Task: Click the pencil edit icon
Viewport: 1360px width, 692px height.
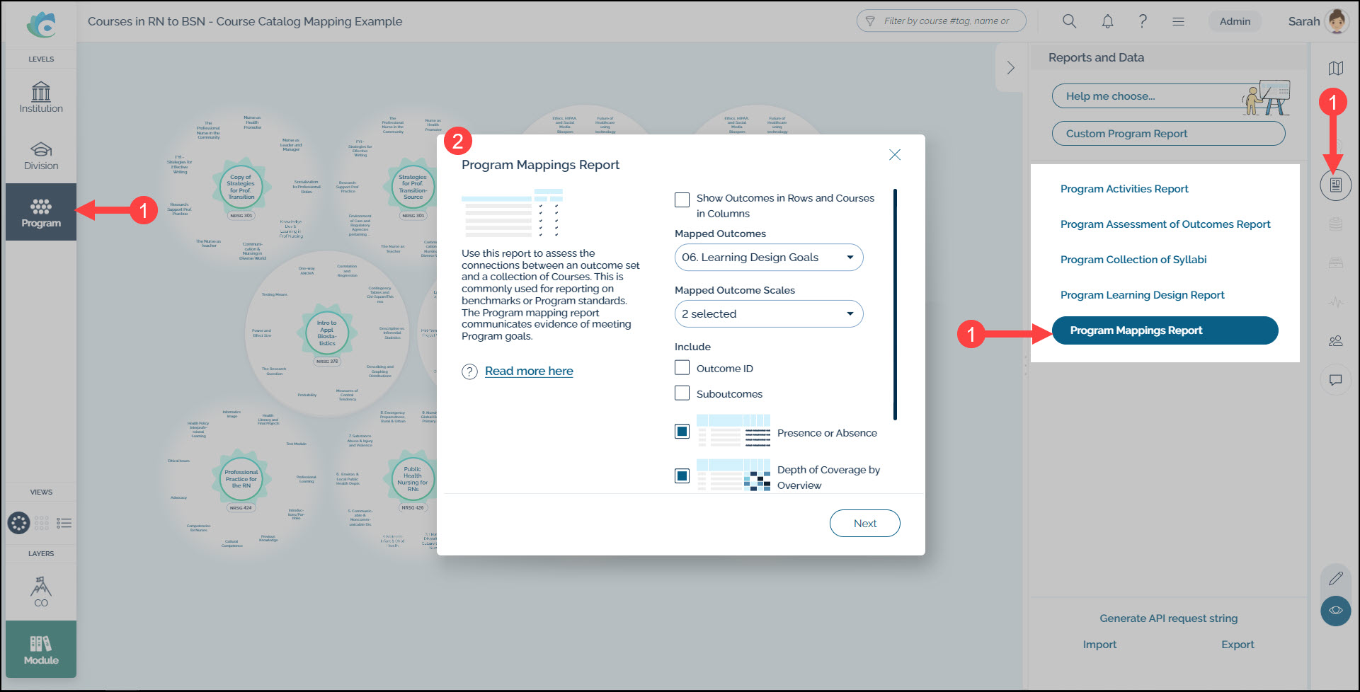Action: (x=1335, y=578)
